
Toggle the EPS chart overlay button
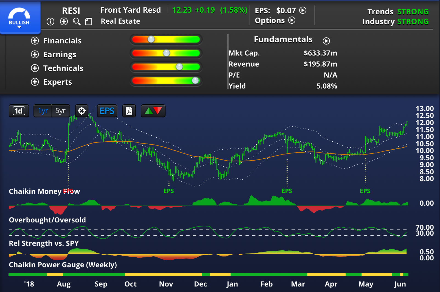coord(107,111)
